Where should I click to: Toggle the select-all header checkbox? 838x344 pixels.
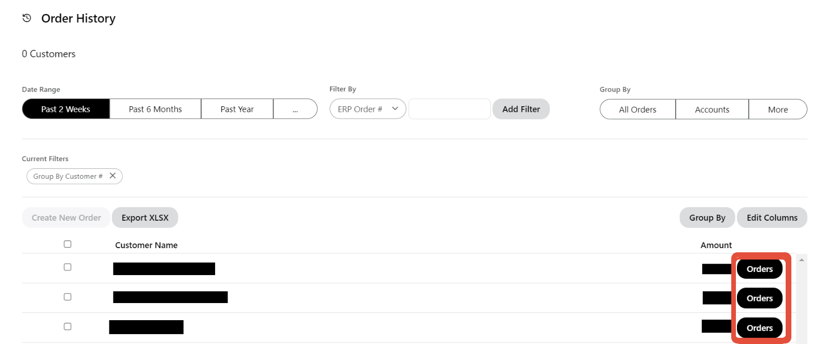coord(67,244)
